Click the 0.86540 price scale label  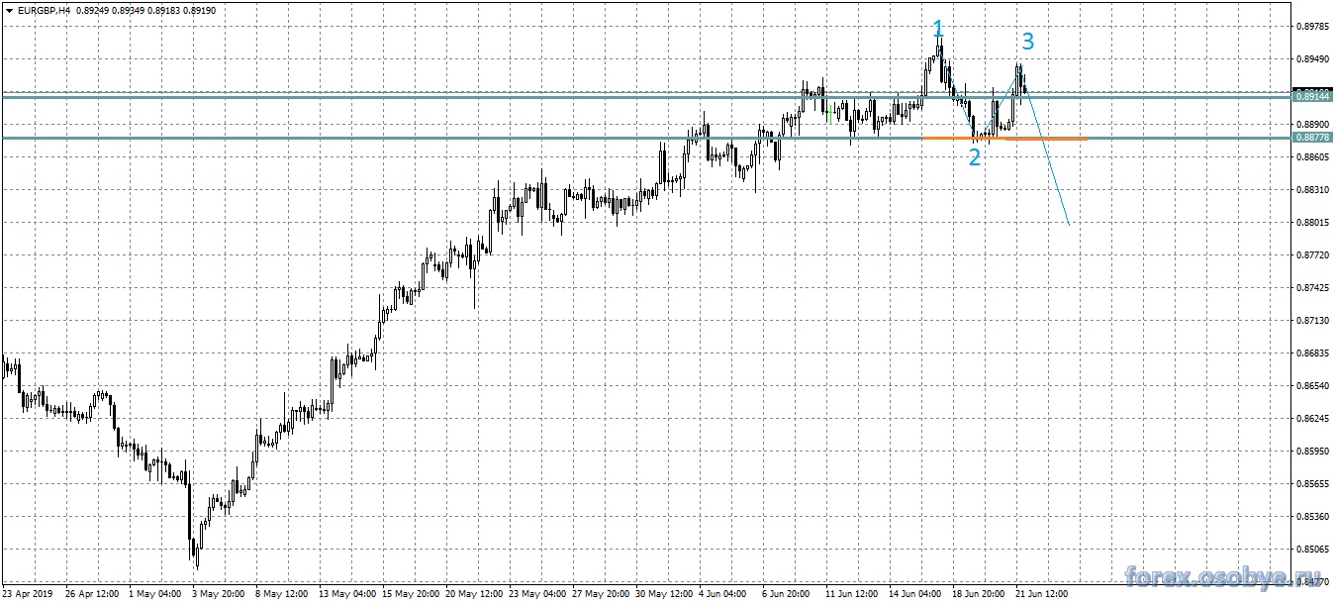point(1313,386)
